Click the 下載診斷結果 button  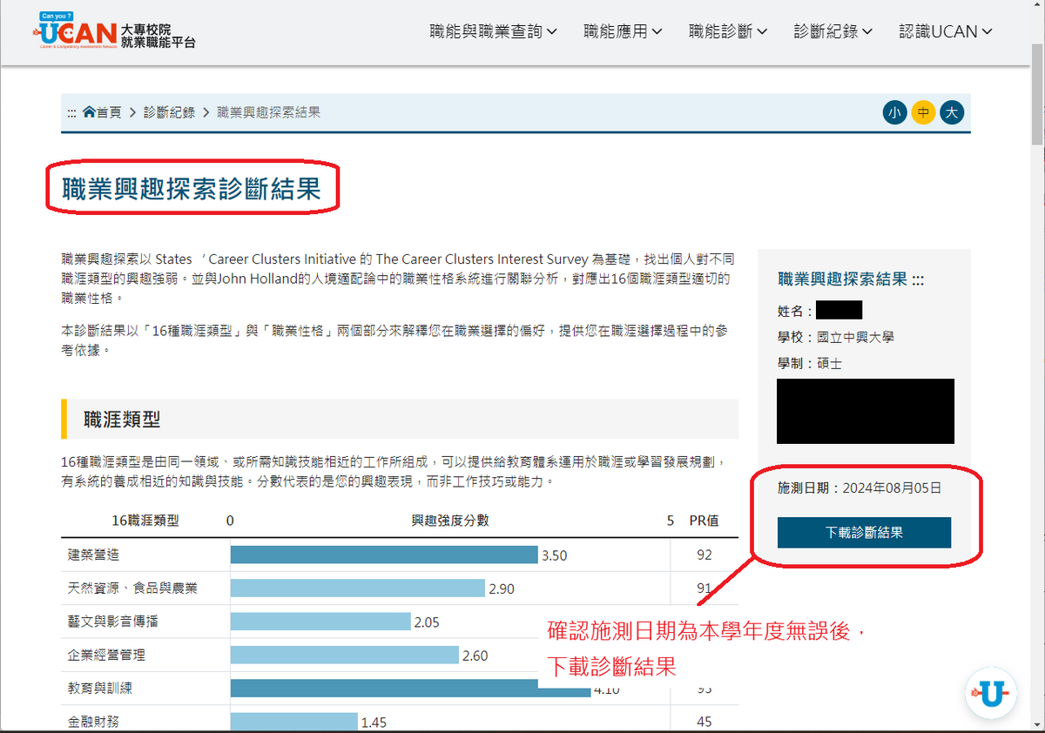click(x=864, y=533)
